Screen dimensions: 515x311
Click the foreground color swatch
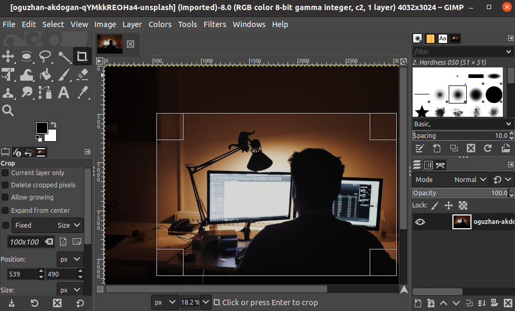coord(42,127)
